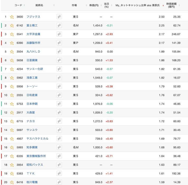Toggle favorite star for 5541 大平洋金属
Image resolution: width=188 pixels, height=185 pixels.
12,34
